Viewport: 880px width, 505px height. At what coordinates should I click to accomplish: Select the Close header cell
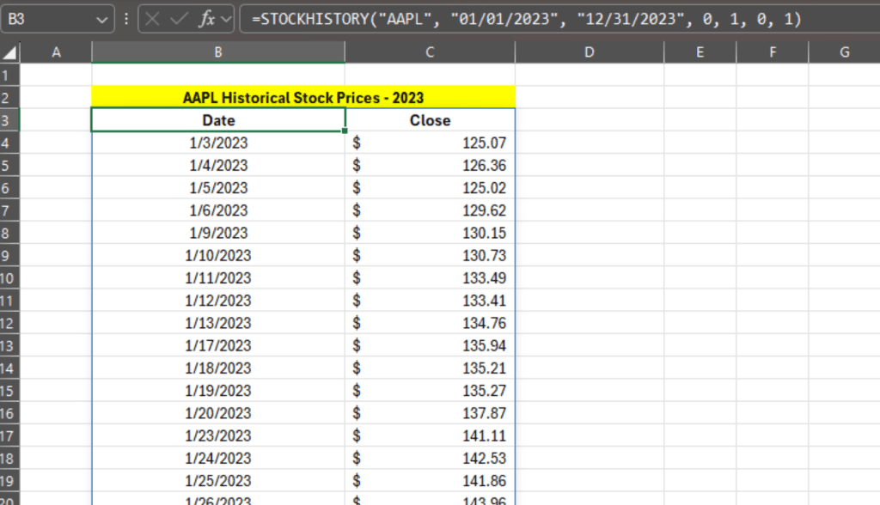(430, 120)
